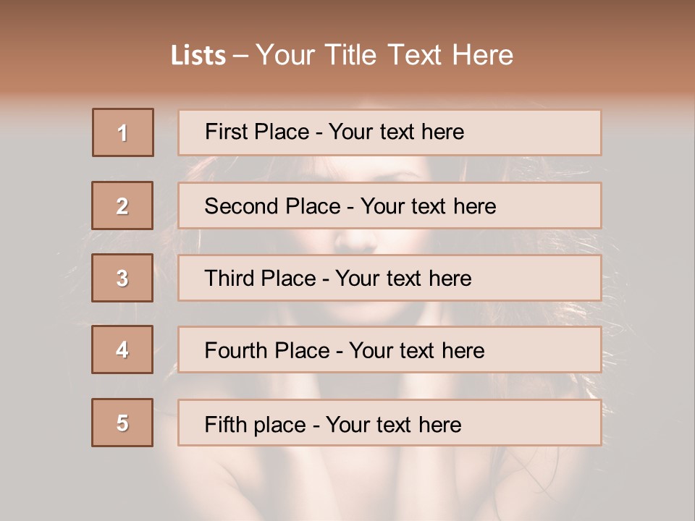
Task: Select the words "Second Place"
Action: pyautogui.click(x=272, y=206)
